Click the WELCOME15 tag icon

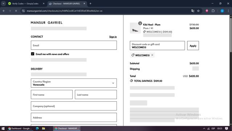[x=133, y=55]
